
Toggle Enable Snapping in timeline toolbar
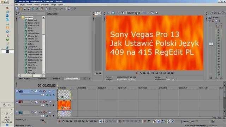click(x=155, y=121)
